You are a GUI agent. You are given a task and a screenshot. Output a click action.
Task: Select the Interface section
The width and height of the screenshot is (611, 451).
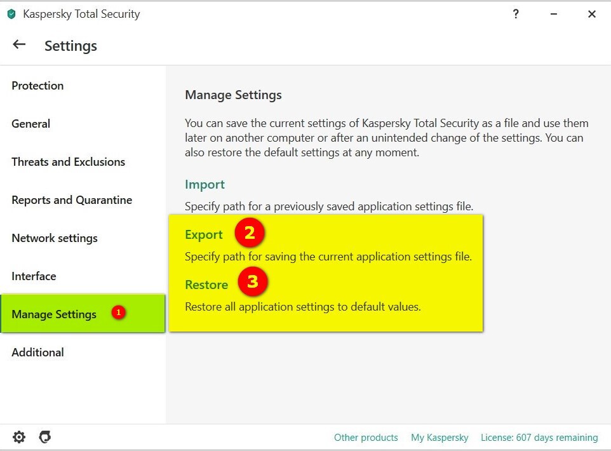pyautogui.click(x=34, y=276)
